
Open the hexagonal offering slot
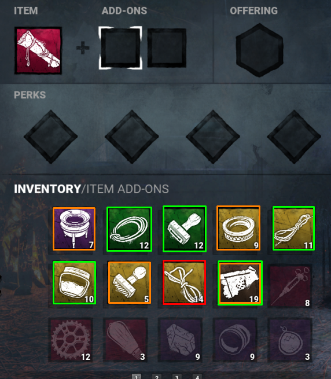259,50
